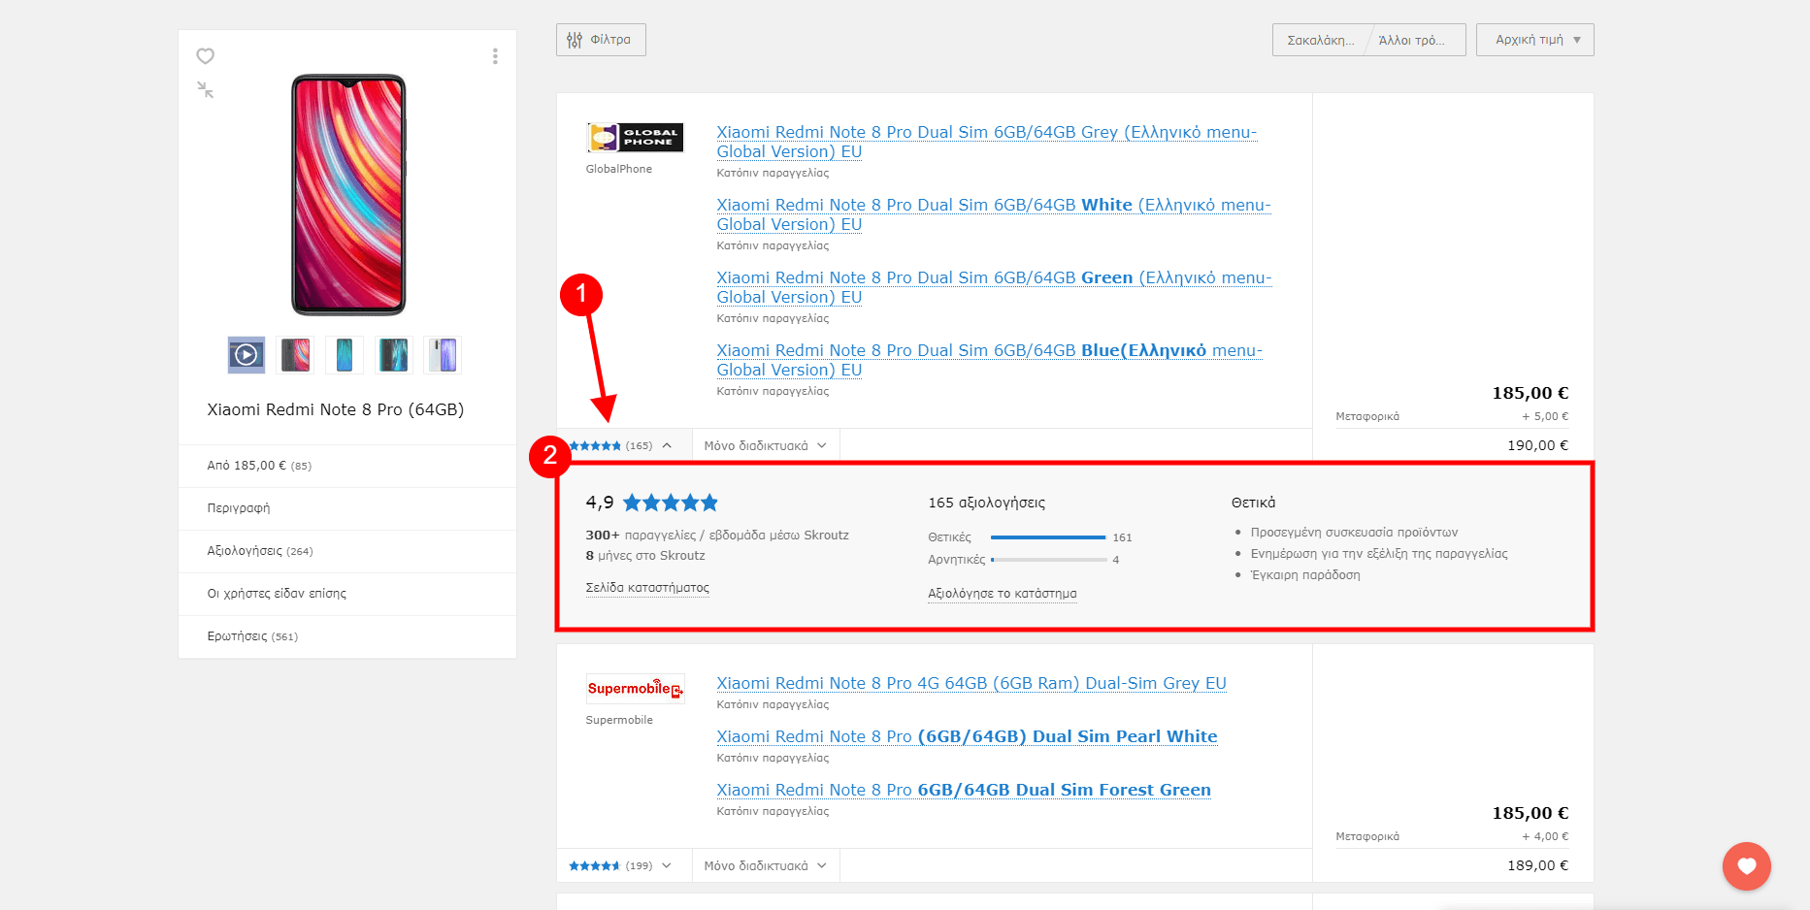
Task: Click the positive reviews Θετικές rating bar
Action: pyautogui.click(x=1047, y=537)
